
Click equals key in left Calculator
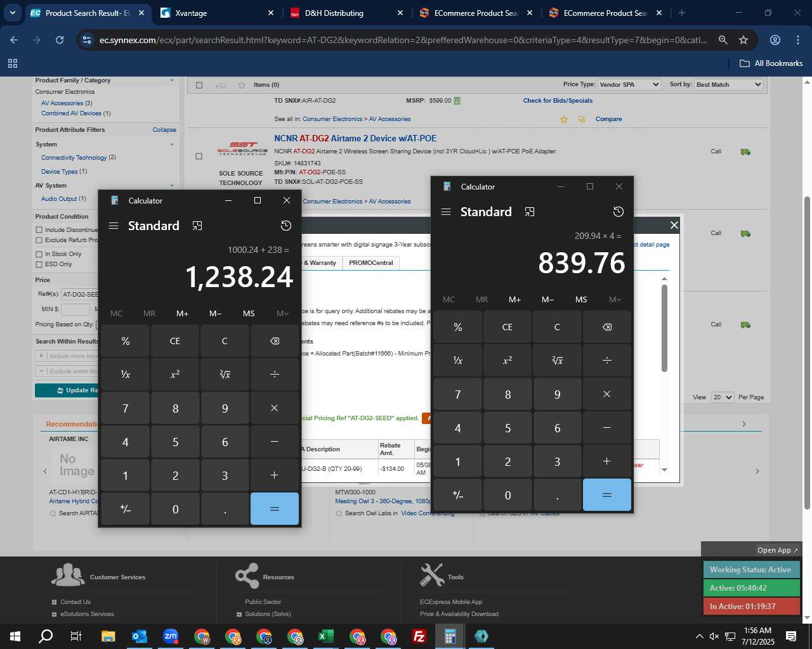click(x=275, y=509)
